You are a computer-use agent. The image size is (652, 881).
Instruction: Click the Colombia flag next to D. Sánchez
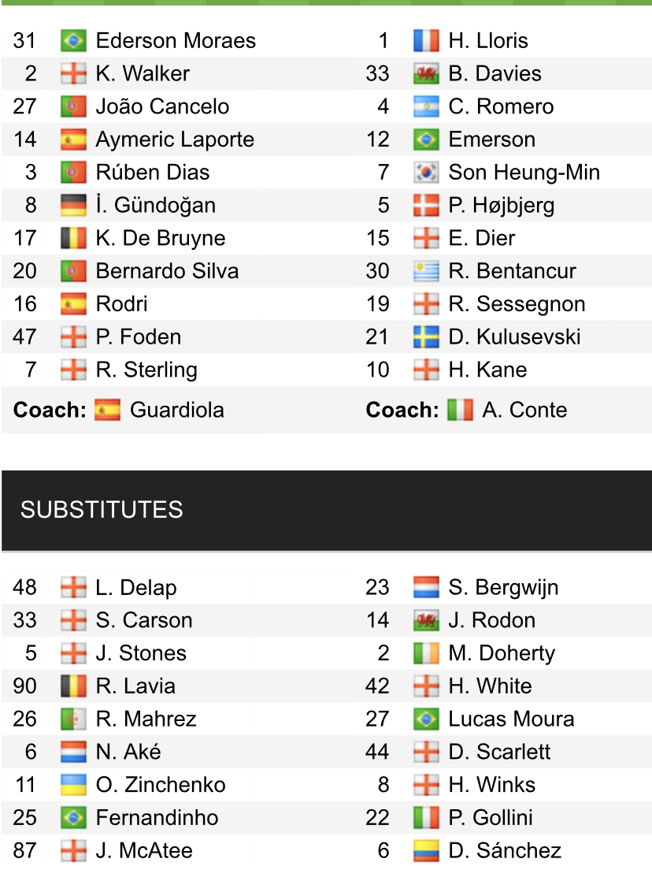click(x=426, y=850)
